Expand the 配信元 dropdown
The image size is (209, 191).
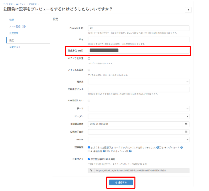pyautogui.click(x=139, y=82)
